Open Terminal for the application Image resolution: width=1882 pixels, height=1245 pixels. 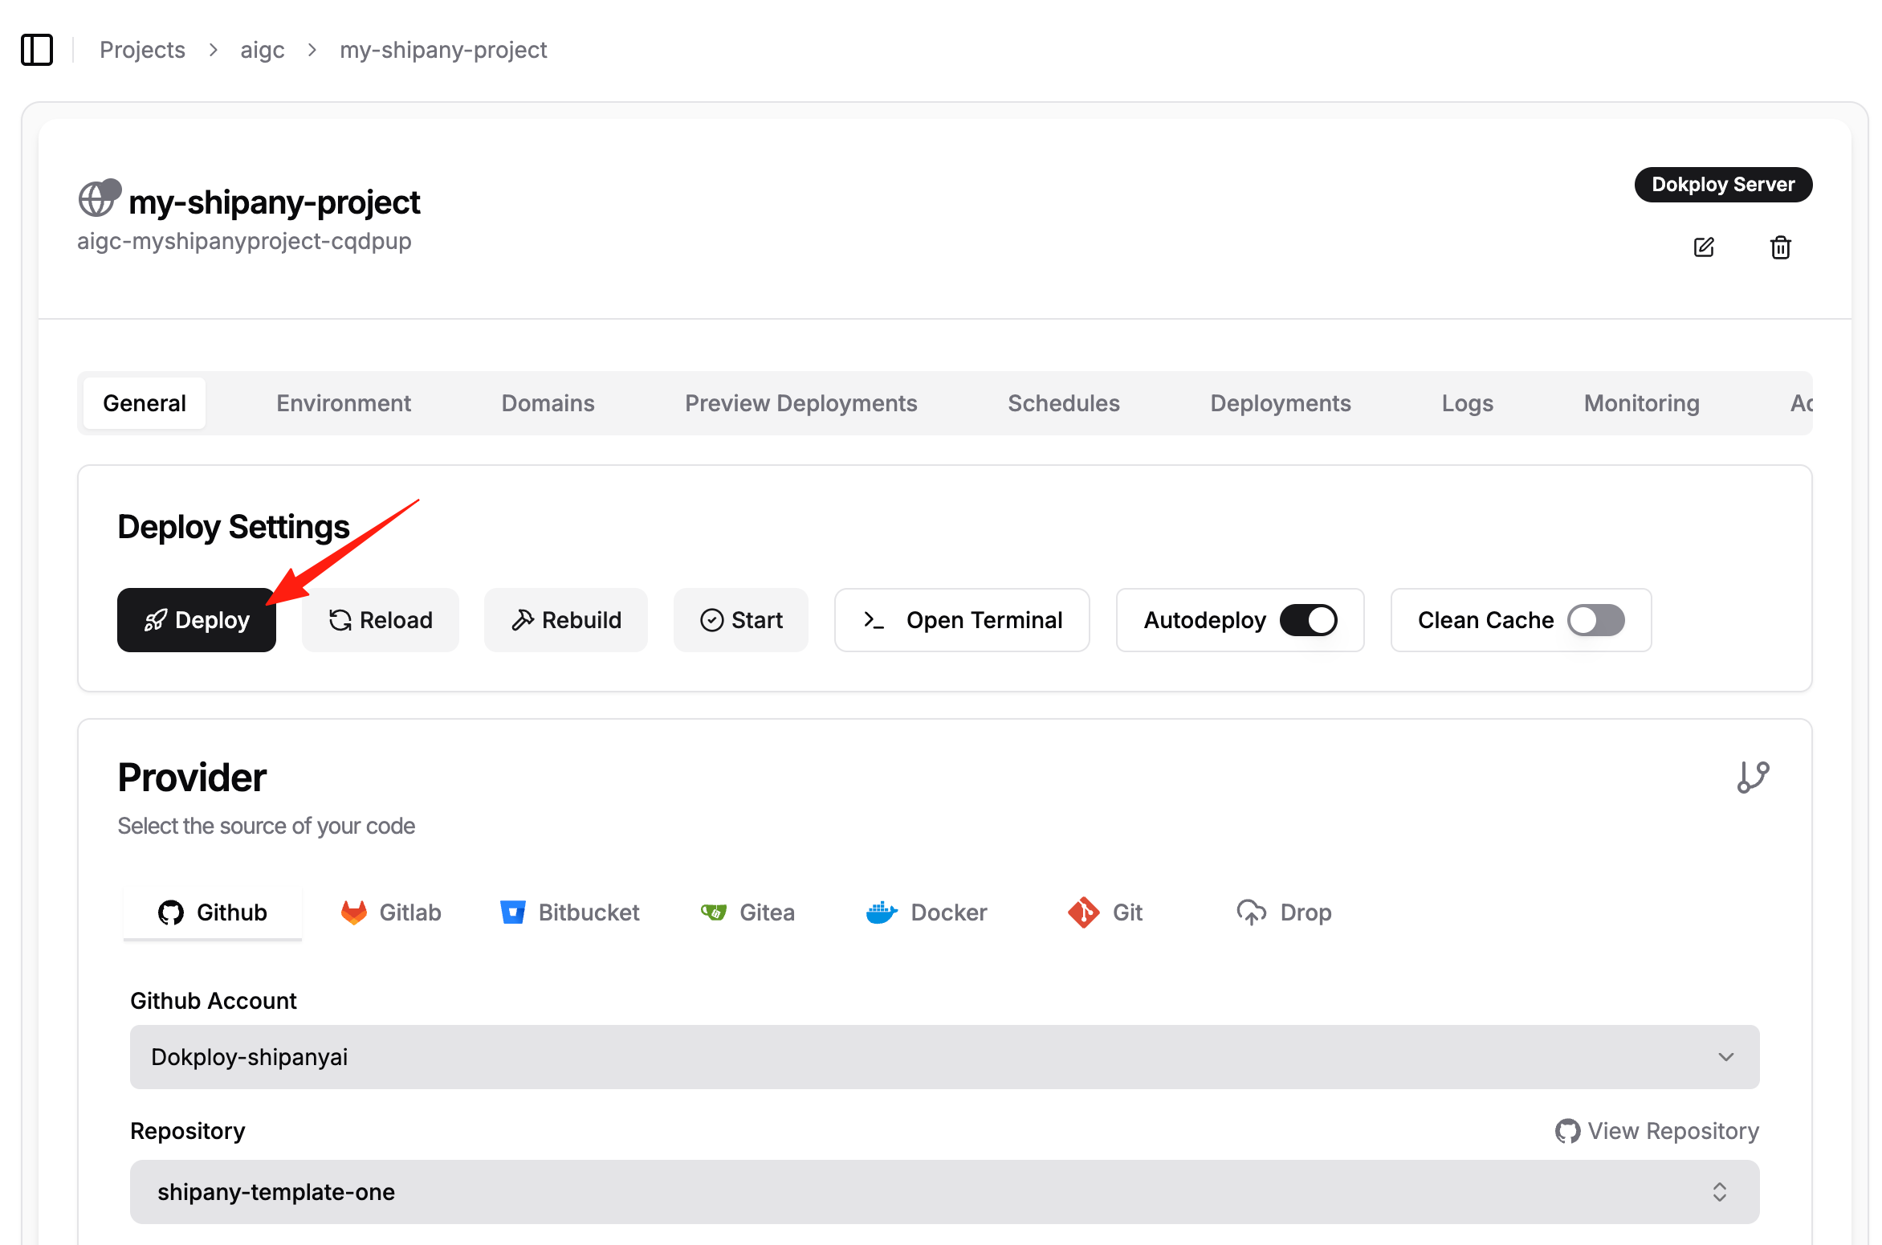pos(962,620)
